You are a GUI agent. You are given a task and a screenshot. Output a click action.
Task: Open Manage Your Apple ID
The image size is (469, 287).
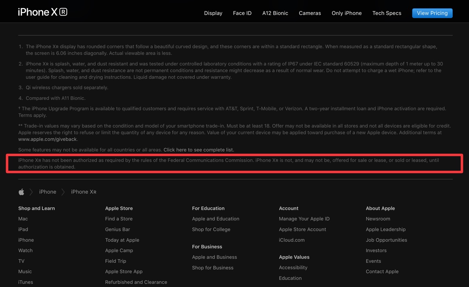tap(304, 219)
